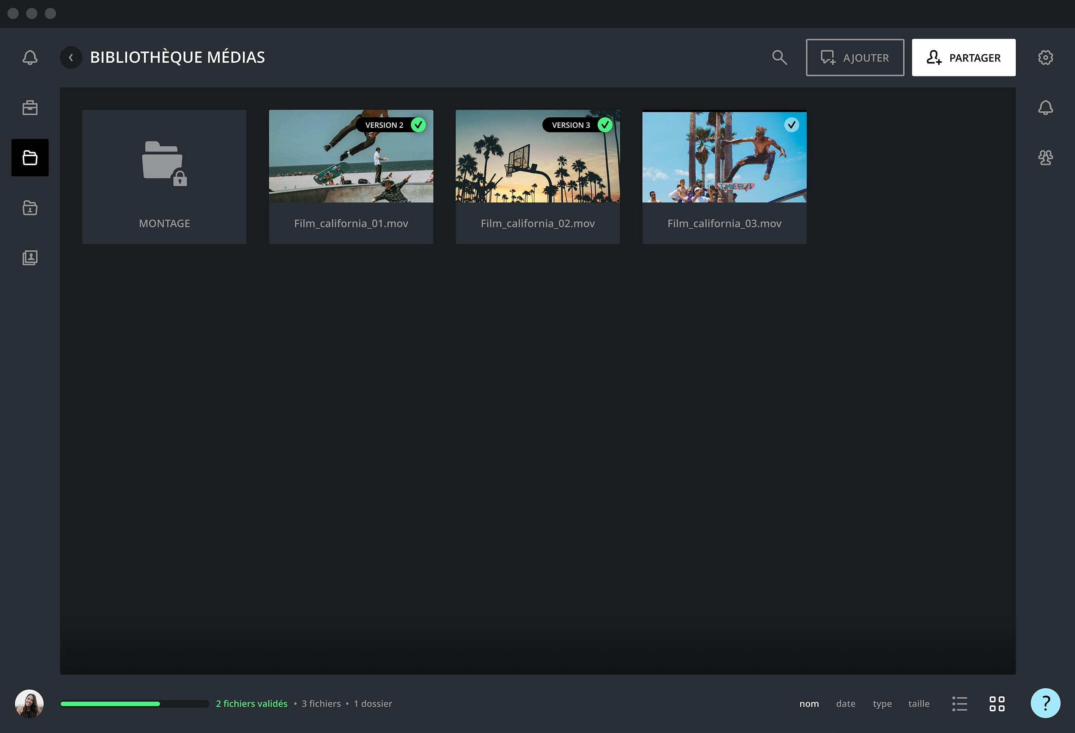Click the left sidebar notification bell

coord(30,58)
